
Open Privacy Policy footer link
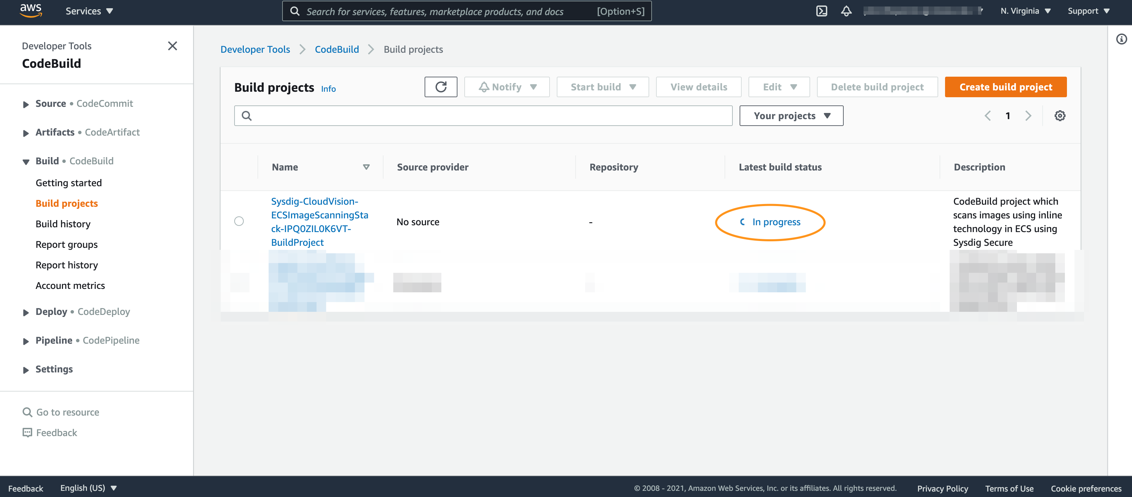(943, 488)
